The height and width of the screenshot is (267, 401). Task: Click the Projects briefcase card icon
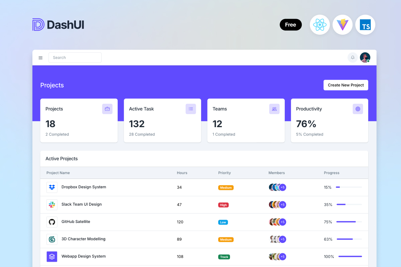(107, 109)
